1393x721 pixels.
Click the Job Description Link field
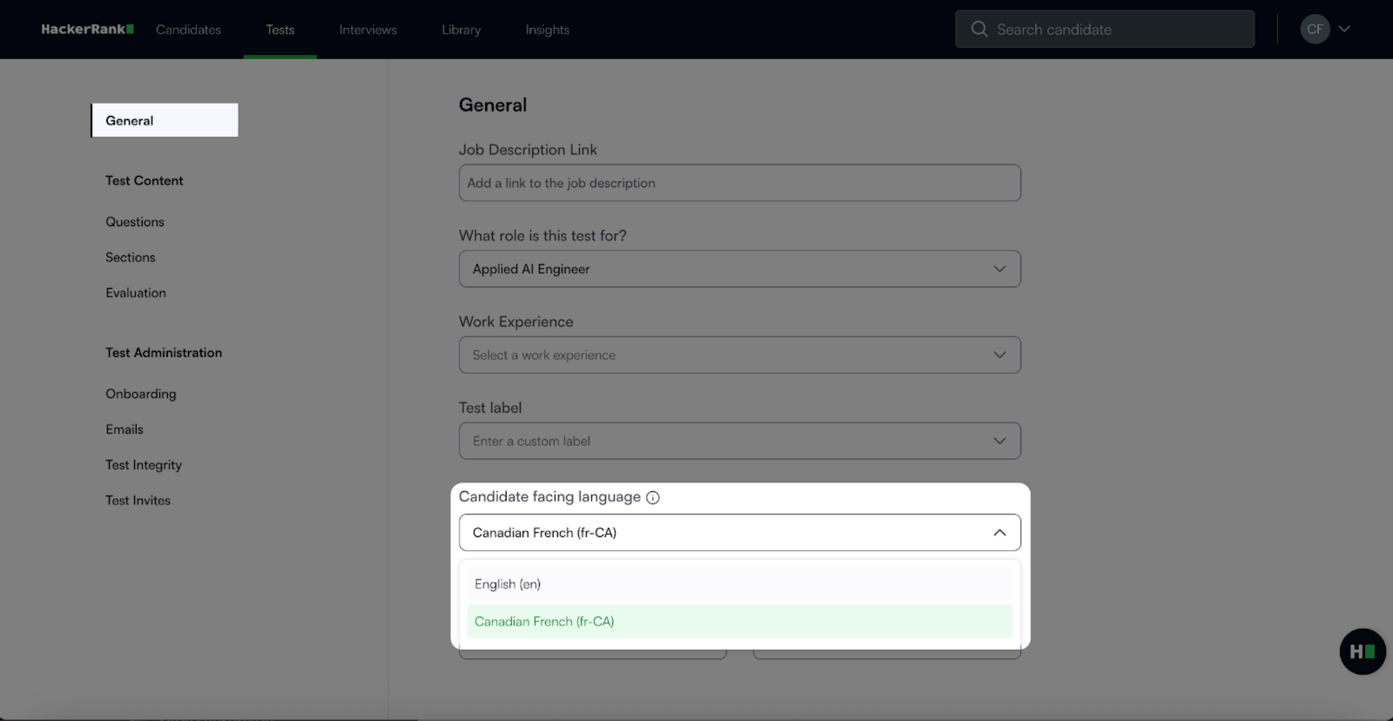pyautogui.click(x=739, y=183)
